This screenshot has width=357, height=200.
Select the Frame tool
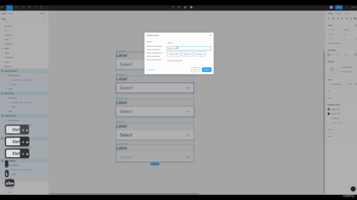tap(16, 7)
